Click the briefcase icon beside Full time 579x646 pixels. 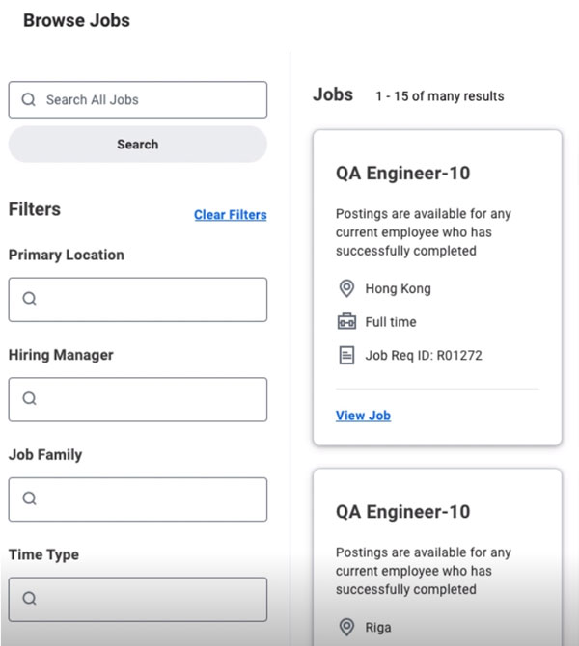(x=346, y=321)
